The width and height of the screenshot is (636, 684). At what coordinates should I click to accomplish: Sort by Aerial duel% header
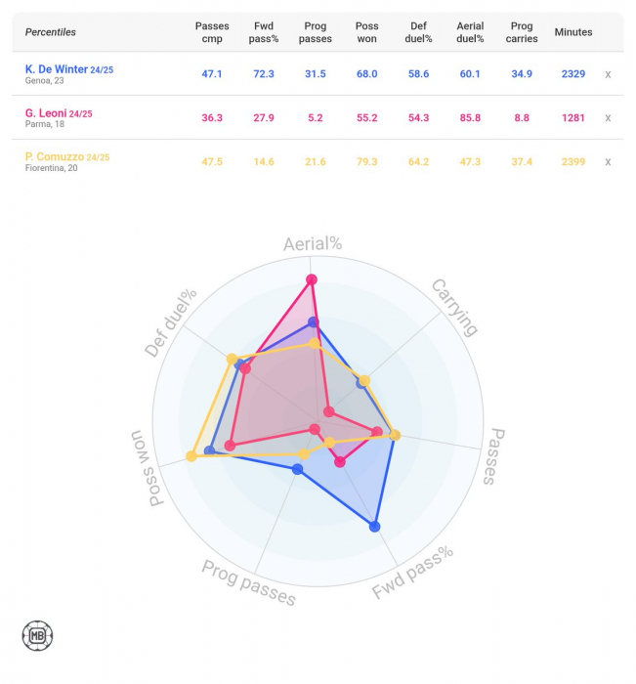(x=469, y=32)
